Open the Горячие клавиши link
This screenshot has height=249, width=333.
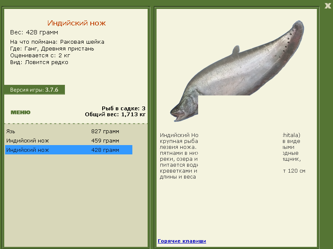pos(182,241)
